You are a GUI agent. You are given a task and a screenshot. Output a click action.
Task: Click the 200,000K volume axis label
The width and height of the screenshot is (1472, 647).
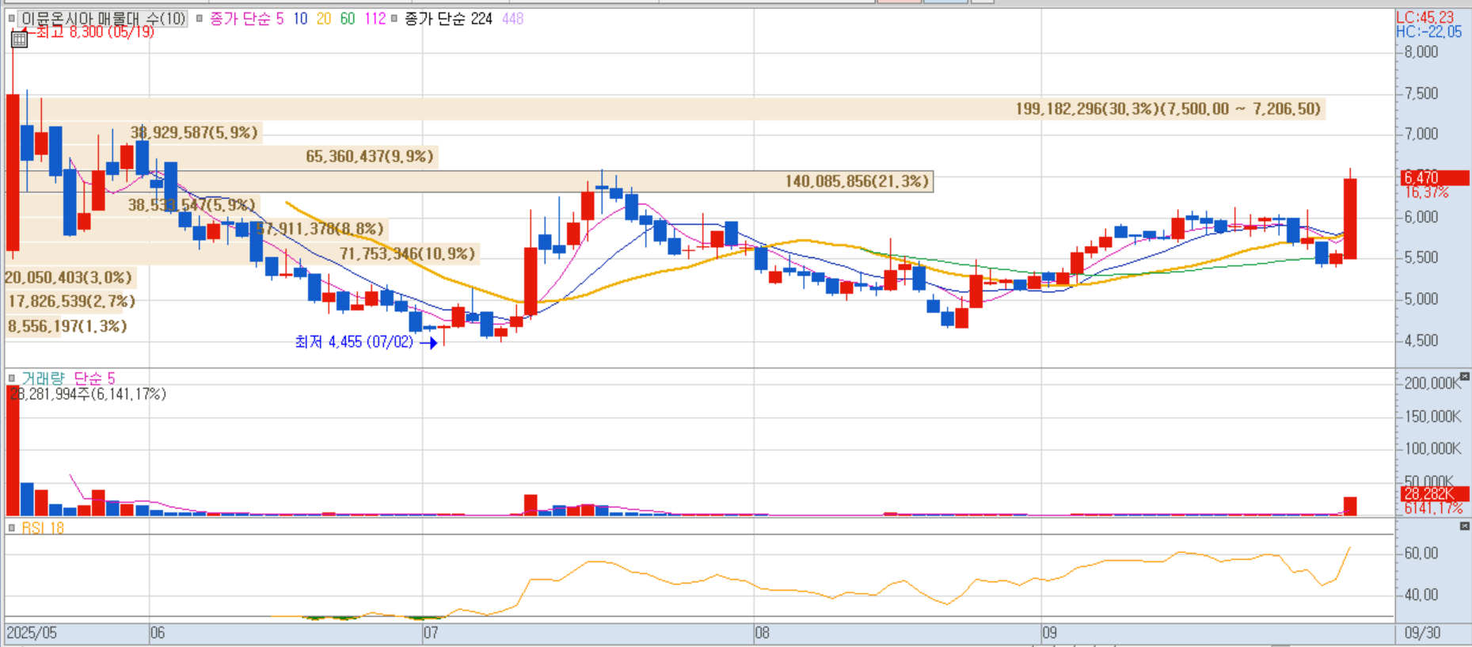coord(1432,383)
